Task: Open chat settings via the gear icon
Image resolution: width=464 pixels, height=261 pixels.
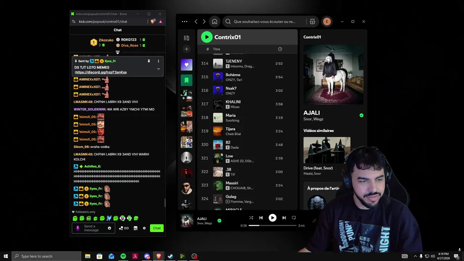Action: (x=144, y=228)
